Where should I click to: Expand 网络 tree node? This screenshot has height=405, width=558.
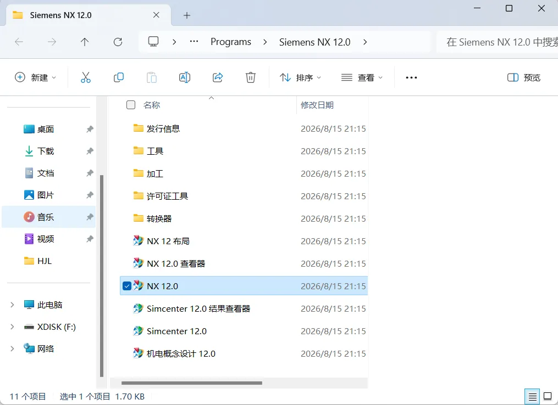click(x=13, y=349)
